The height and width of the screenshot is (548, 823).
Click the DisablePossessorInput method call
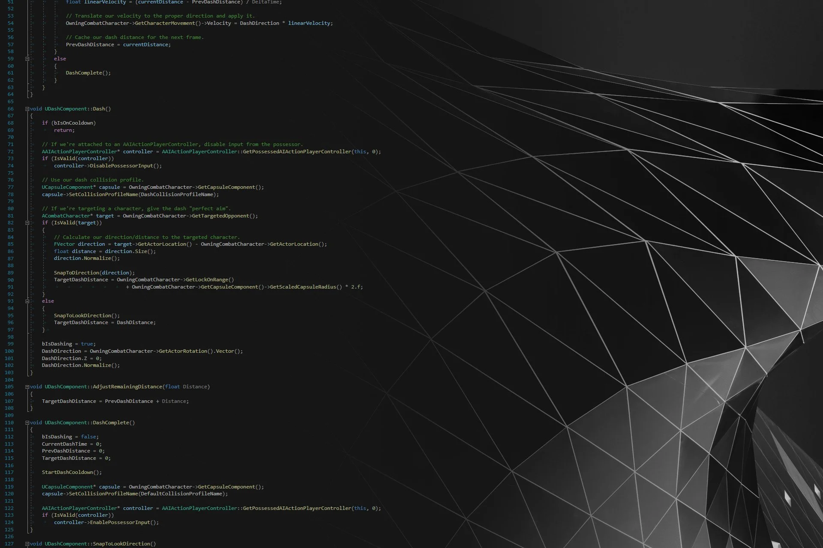tap(121, 166)
